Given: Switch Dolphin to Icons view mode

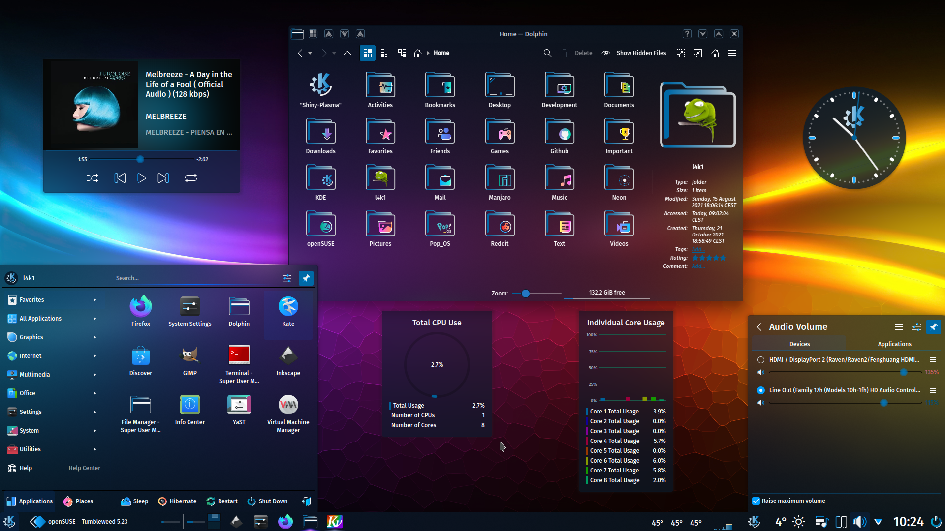Looking at the screenshot, I should click(x=368, y=53).
